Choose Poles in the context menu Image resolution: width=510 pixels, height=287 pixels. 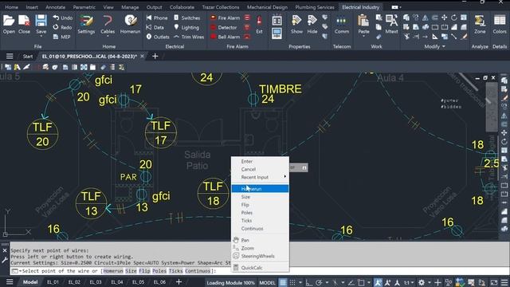tap(260, 213)
